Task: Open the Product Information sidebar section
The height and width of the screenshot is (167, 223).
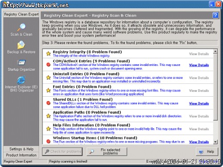Action: [x=21, y=155]
